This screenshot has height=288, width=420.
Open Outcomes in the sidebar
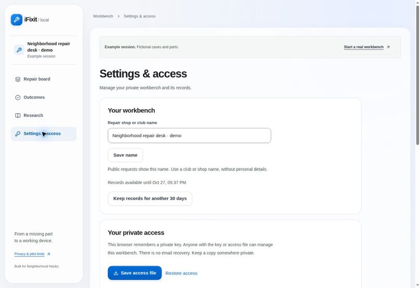[x=44, y=97]
